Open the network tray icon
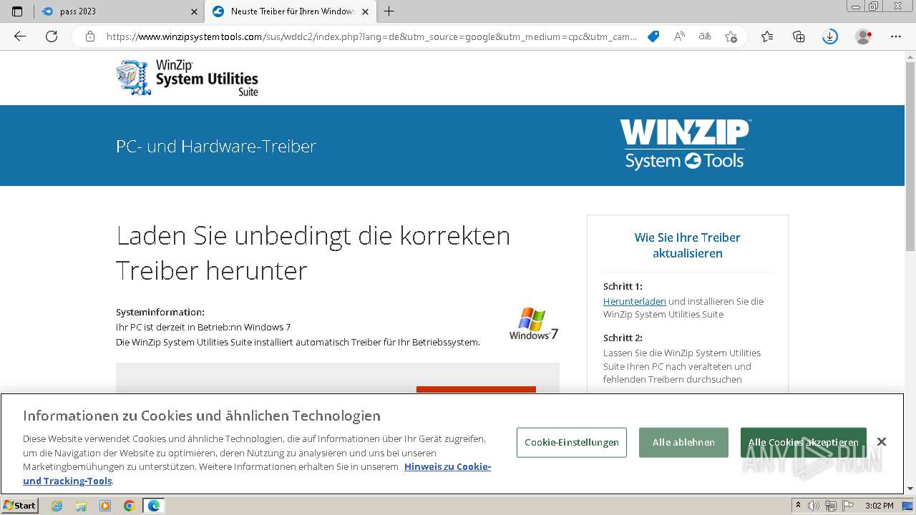The height and width of the screenshot is (515, 916). (x=831, y=506)
